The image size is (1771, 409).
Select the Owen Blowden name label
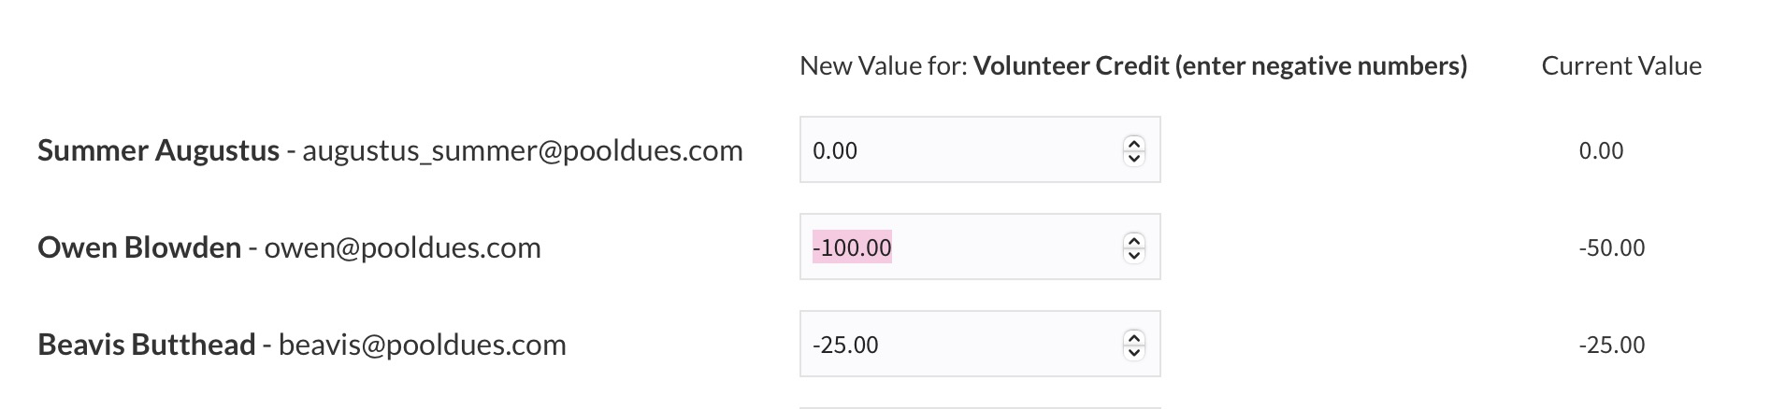click(139, 247)
